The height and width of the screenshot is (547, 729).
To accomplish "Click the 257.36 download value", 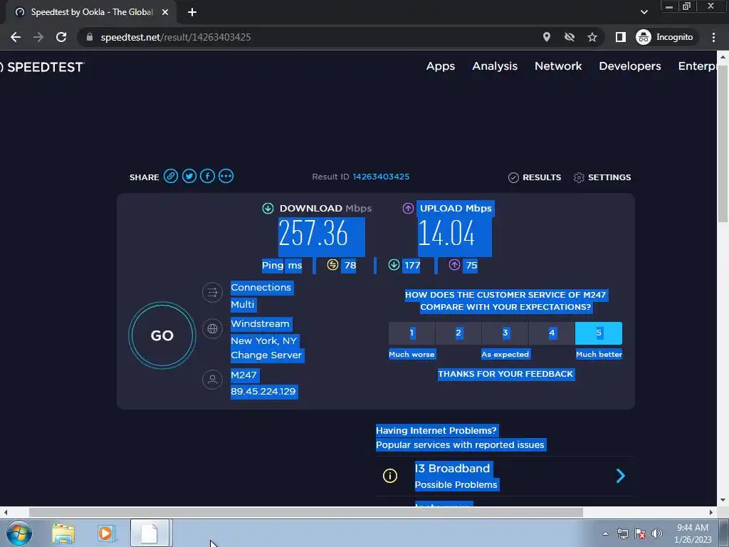I will pyautogui.click(x=314, y=233).
